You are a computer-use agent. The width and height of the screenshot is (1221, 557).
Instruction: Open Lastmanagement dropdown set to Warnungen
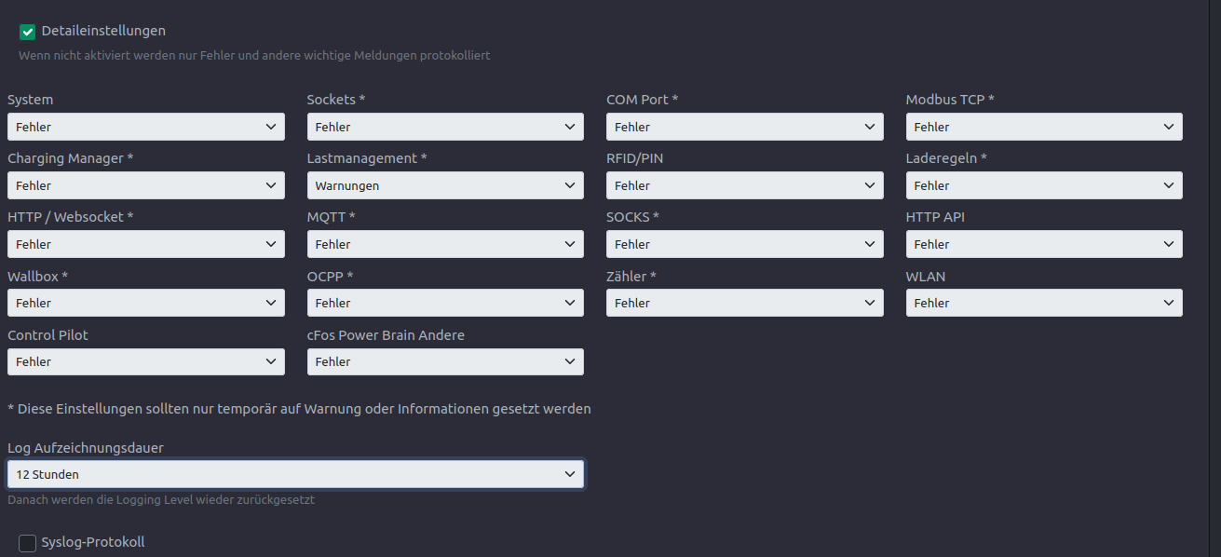click(445, 185)
